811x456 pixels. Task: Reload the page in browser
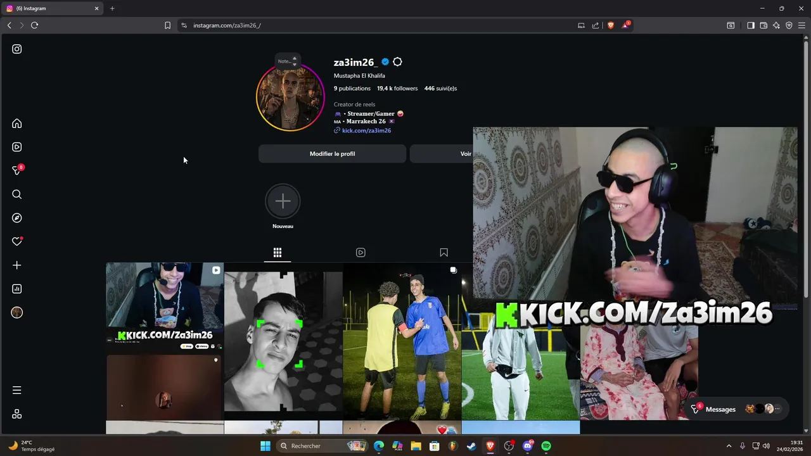pos(34,25)
